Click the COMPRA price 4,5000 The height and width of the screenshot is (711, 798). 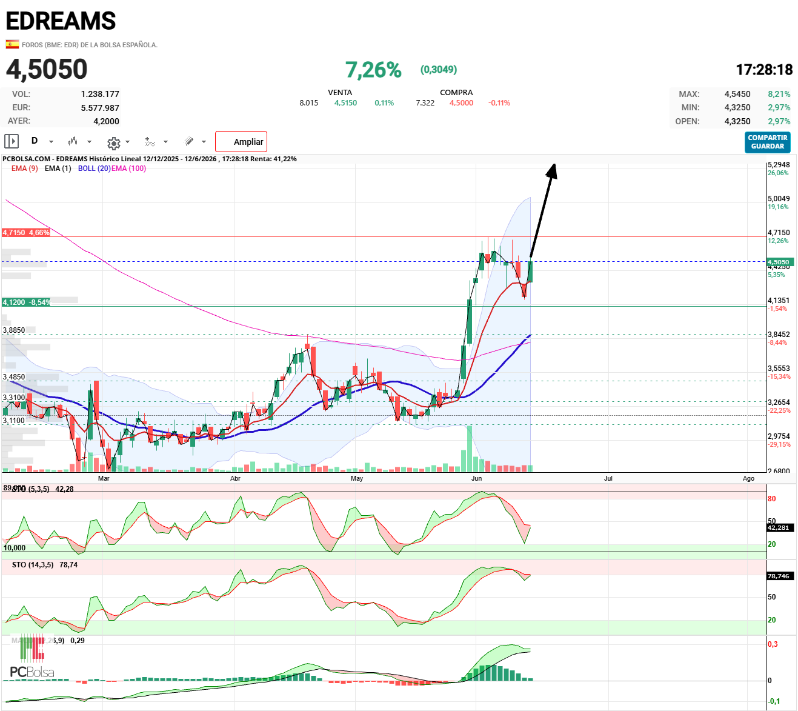[462, 103]
